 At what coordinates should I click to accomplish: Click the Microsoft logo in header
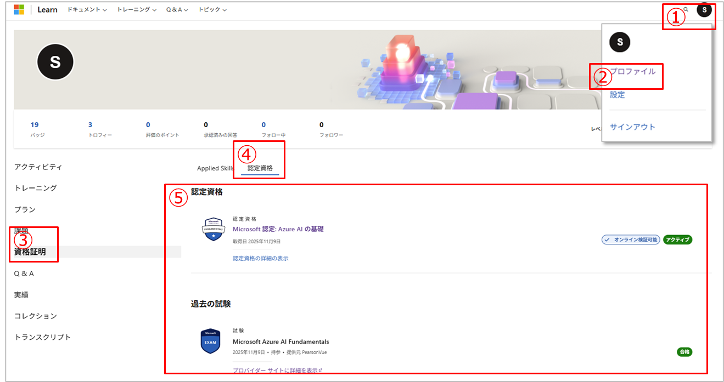[x=19, y=9]
